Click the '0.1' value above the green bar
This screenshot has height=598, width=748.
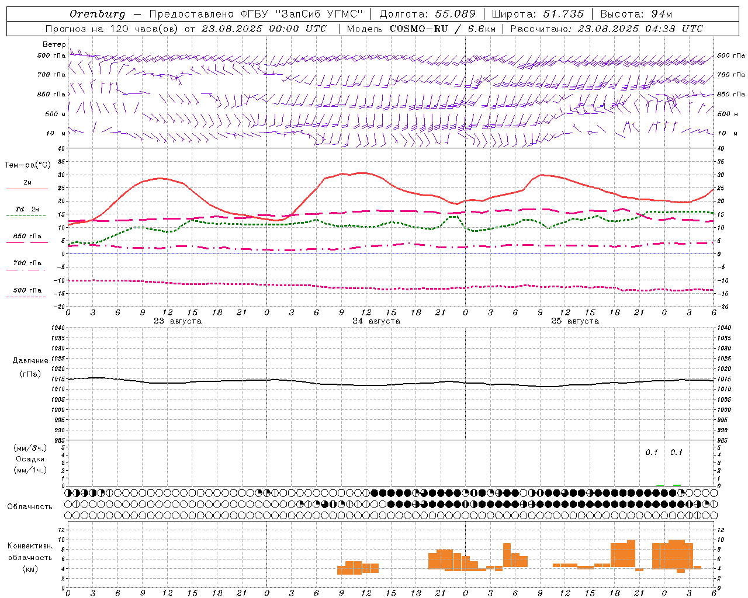pos(677,453)
